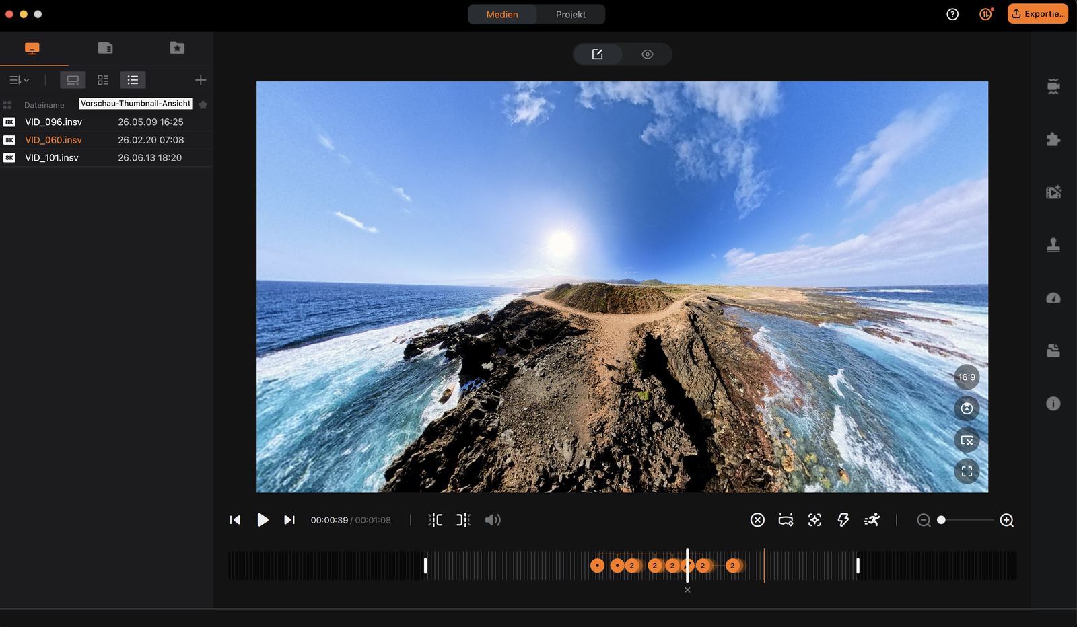Open the info panel icon
Image resolution: width=1077 pixels, height=627 pixels.
(x=1053, y=404)
